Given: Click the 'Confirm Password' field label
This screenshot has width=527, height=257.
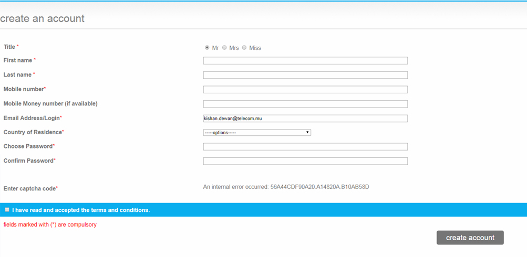Looking at the screenshot, I should pyautogui.click(x=29, y=160).
